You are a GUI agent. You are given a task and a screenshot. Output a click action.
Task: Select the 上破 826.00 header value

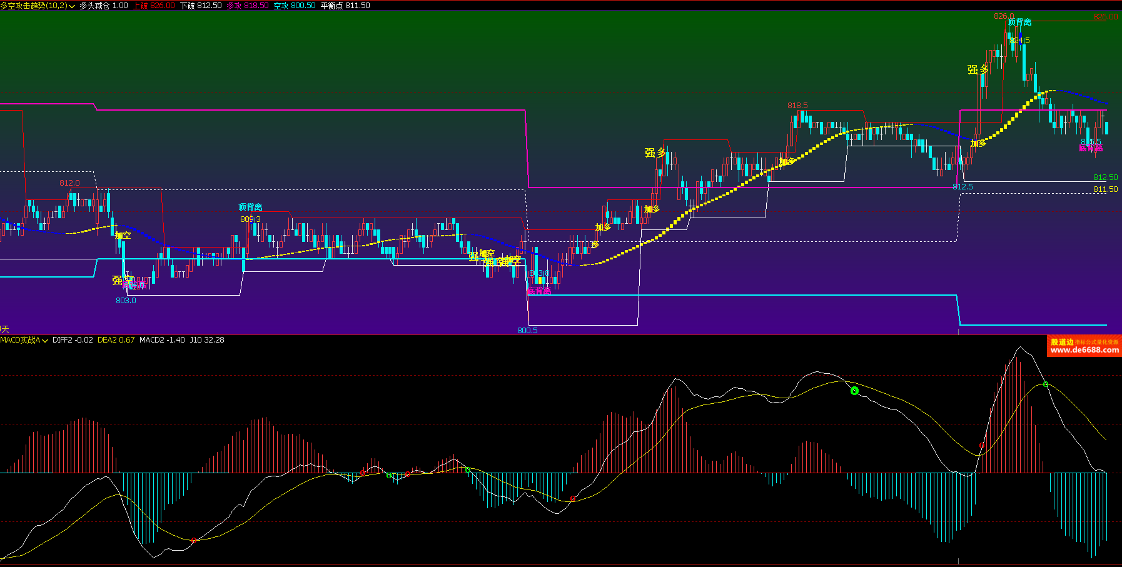(154, 6)
